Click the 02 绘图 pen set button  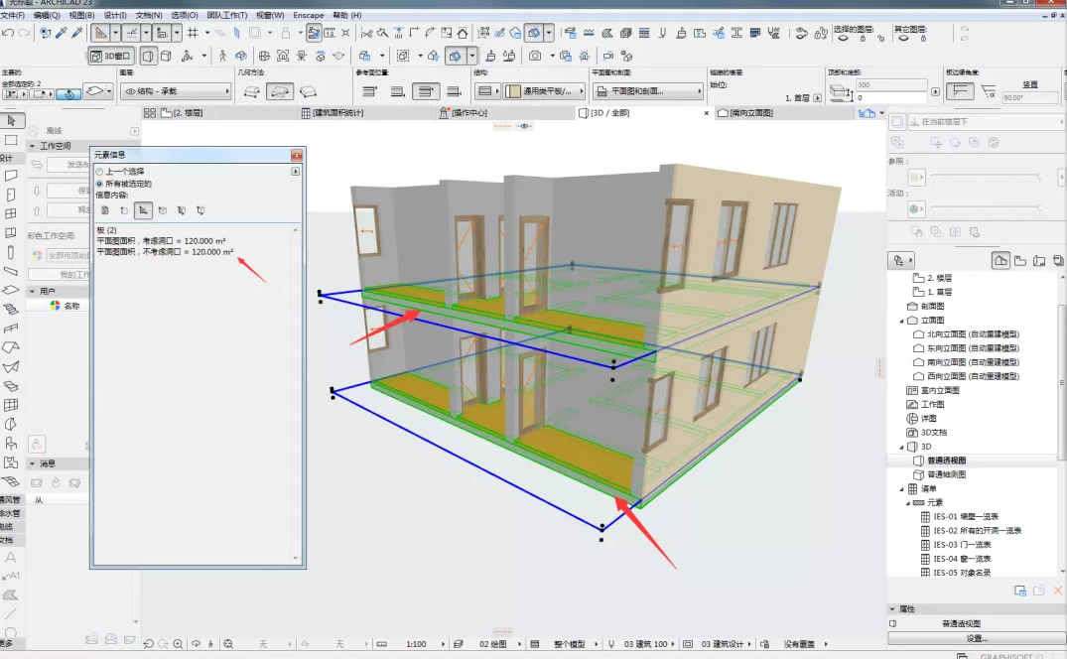click(492, 644)
